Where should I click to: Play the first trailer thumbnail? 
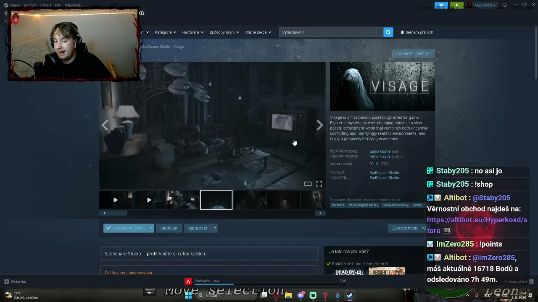pyautogui.click(x=116, y=200)
